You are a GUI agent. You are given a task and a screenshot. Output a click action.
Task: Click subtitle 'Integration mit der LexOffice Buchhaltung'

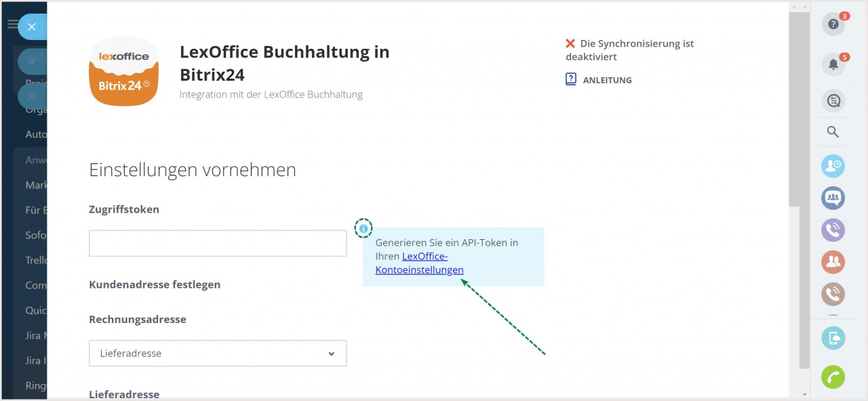point(271,95)
